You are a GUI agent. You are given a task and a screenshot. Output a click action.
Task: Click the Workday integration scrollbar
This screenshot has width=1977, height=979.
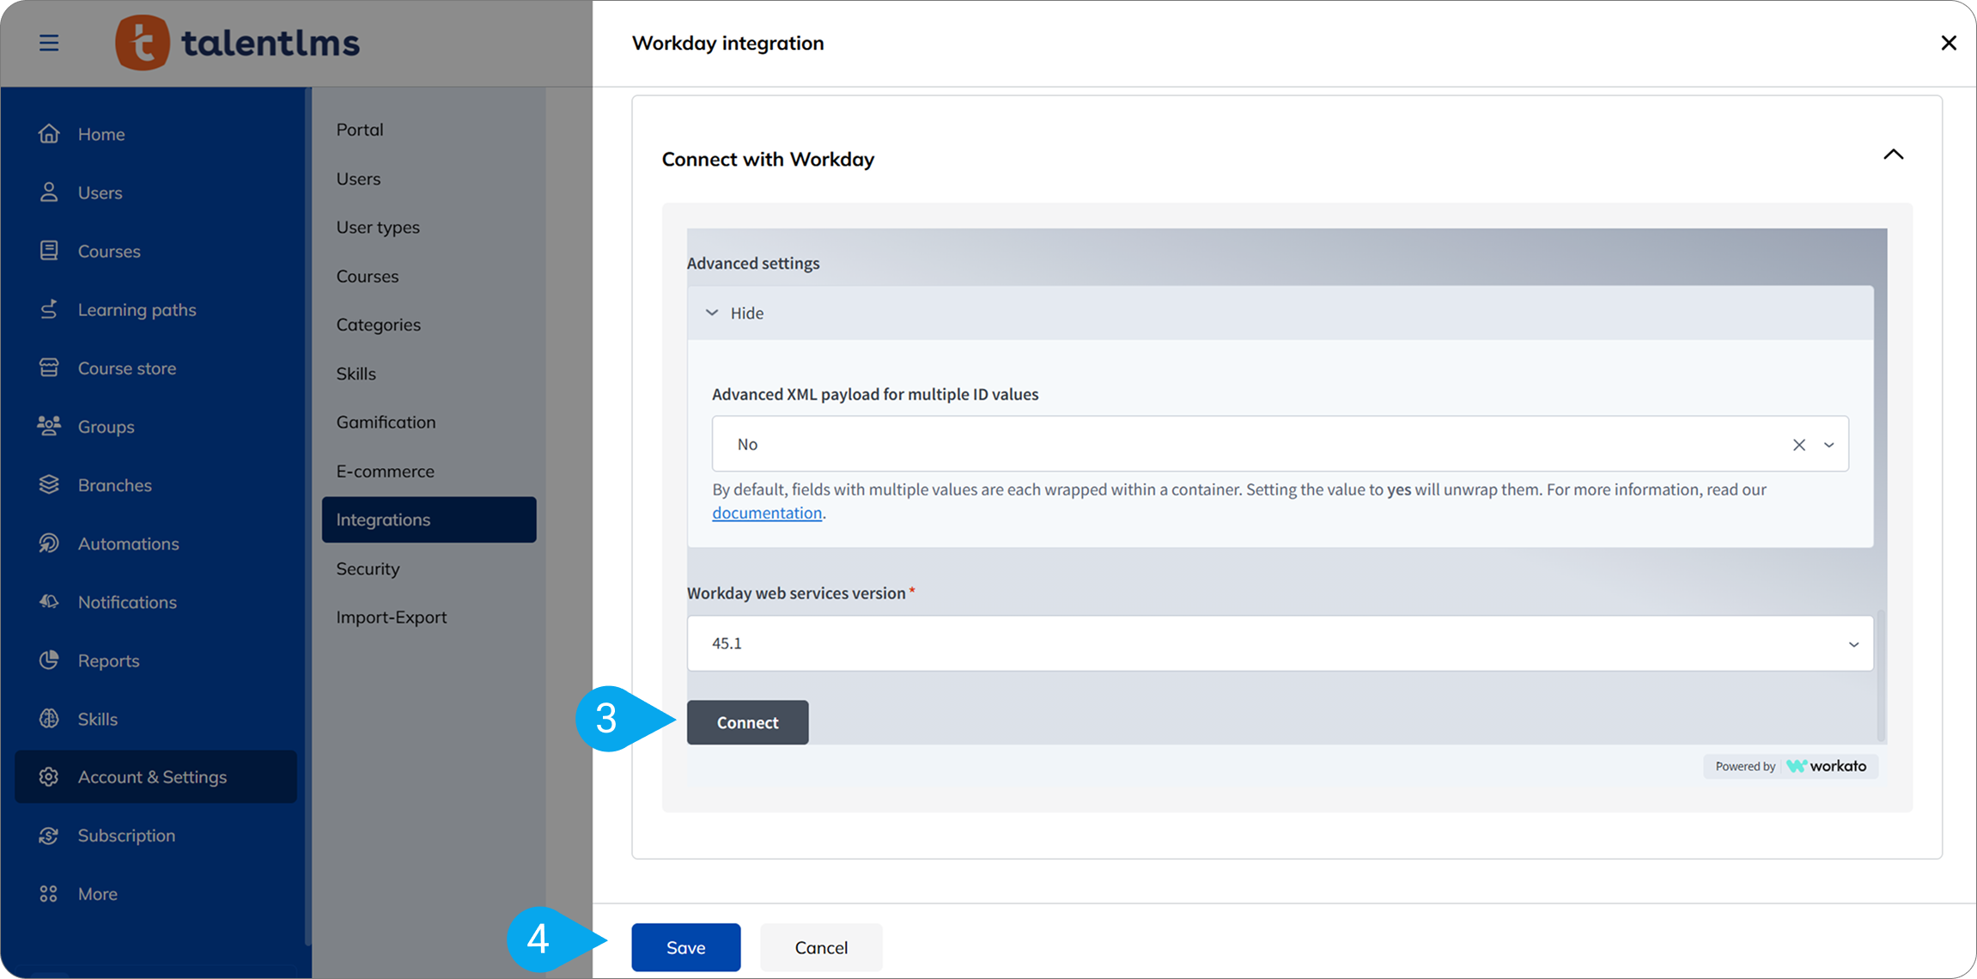[x=1881, y=675]
